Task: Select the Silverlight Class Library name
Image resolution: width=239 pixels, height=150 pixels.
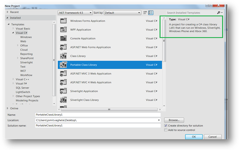Action: click(85, 100)
